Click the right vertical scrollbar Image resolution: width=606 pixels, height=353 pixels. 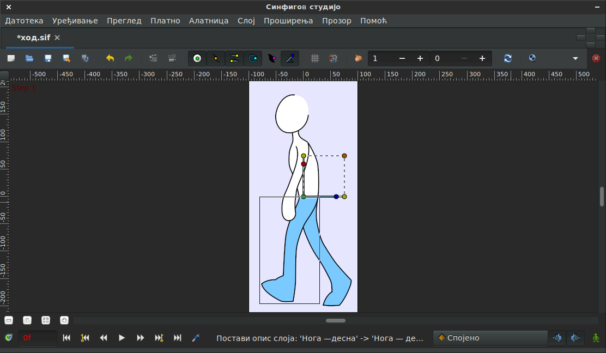[x=602, y=196]
